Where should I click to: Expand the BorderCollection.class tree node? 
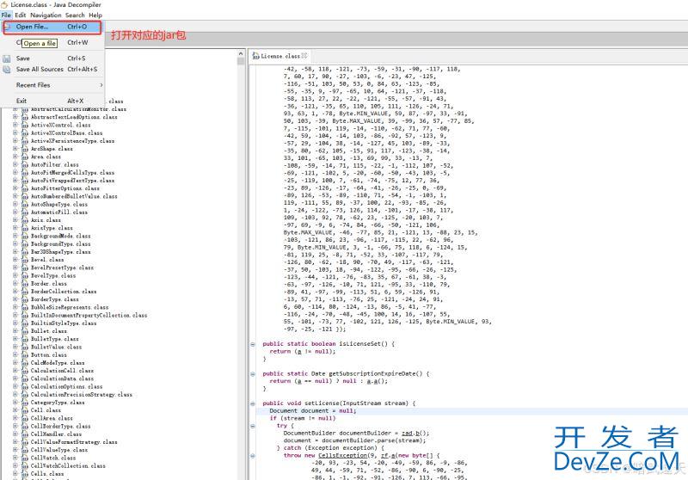tap(15, 292)
